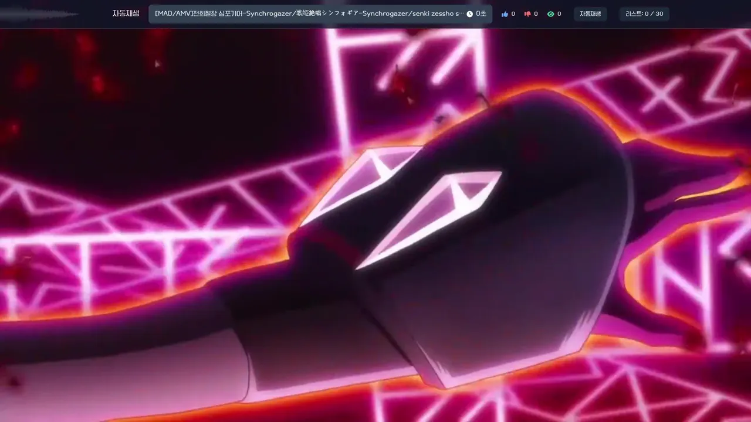The width and height of the screenshot is (751, 422).
Task: Click the thumbs-down dislike icon
Action: (527, 14)
